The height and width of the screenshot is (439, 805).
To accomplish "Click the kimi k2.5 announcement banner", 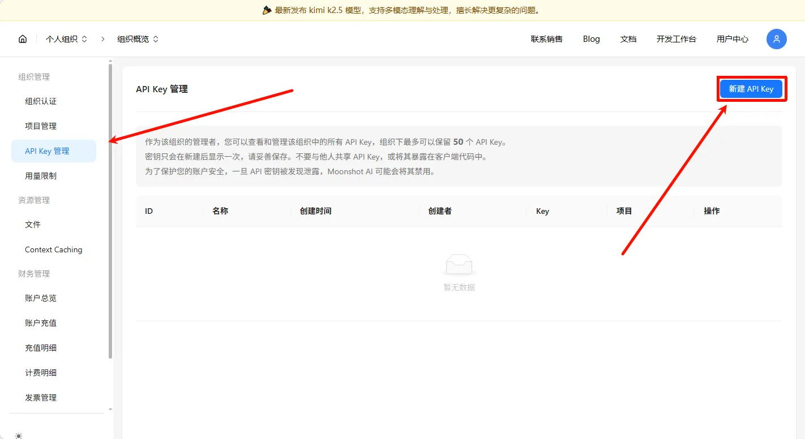I will click(x=402, y=10).
